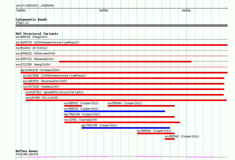Select the red bar under dgv7561n54
This screenshot has width=235, height=160.
pos(119,117)
